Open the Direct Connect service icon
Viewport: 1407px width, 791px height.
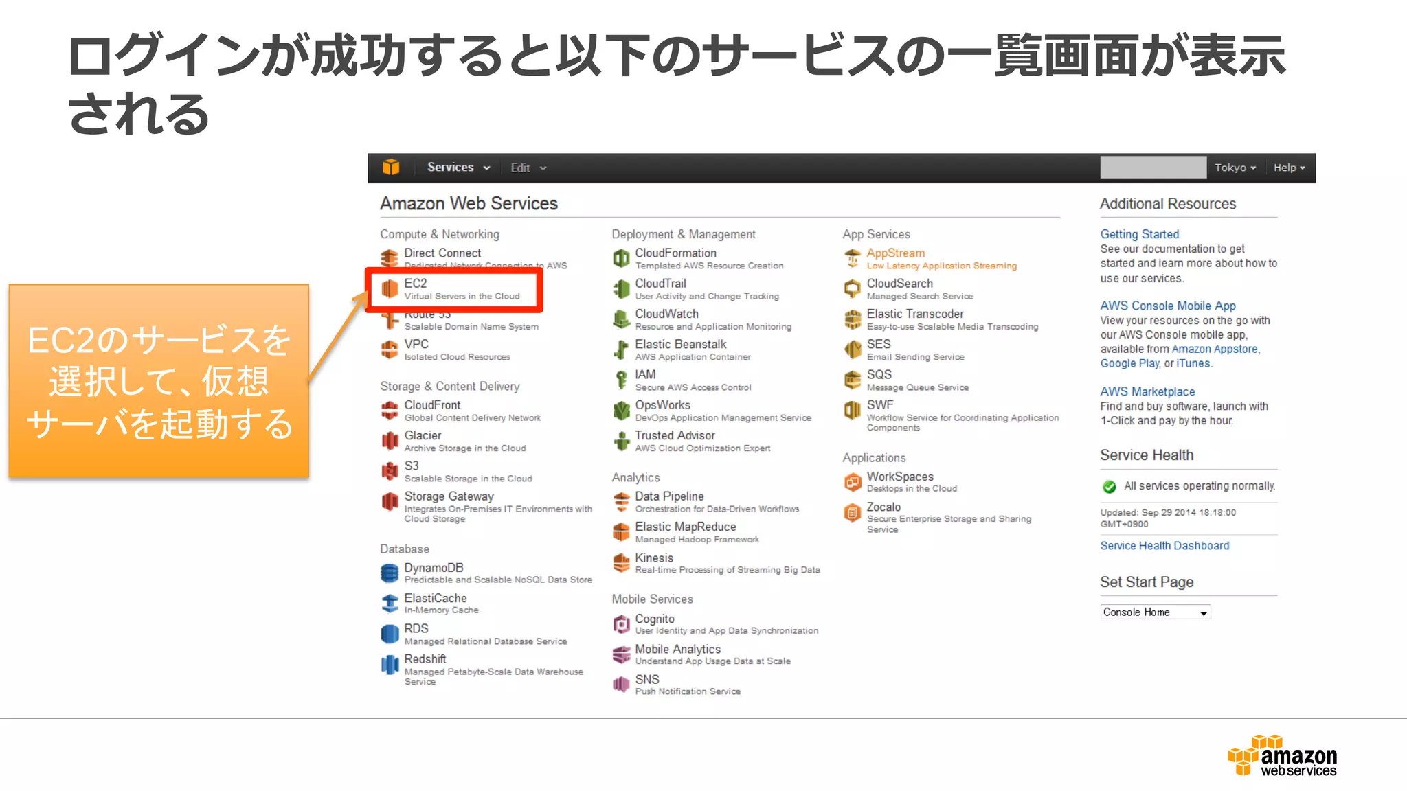[x=390, y=258]
